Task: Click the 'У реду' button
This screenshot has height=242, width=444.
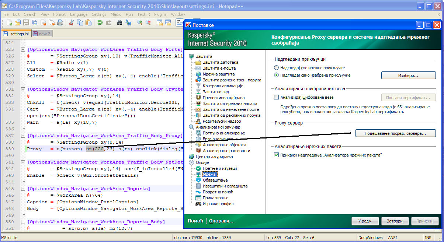Action: (365, 221)
